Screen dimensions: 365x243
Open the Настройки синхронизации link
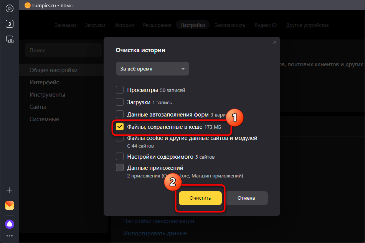tap(159, 221)
